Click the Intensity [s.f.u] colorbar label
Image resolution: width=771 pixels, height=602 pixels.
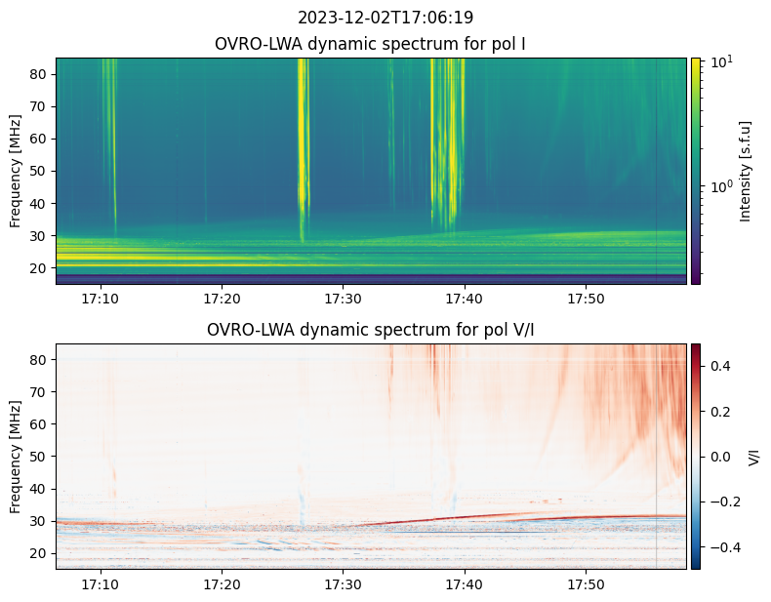(746, 171)
